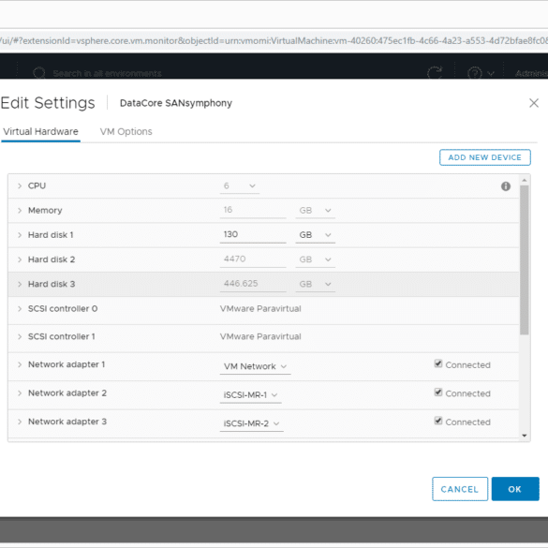Screen dimensions: 548x548
Task: Open the iSCSI-MR-2 network dropdown
Action: [252, 423]
